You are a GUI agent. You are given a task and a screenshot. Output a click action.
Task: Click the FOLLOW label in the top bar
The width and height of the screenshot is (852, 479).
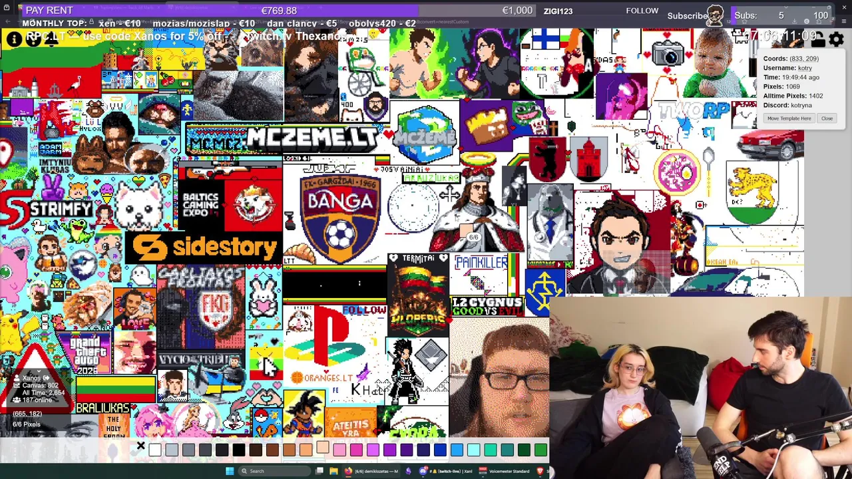click(x=642, y=11)
